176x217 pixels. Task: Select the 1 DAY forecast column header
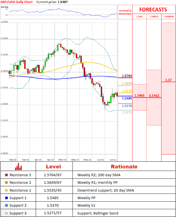[139, 16]
